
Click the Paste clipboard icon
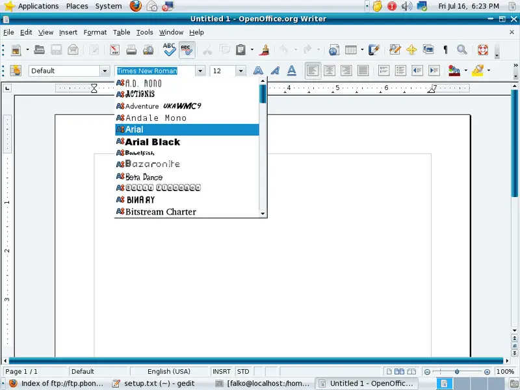point(240,50)
